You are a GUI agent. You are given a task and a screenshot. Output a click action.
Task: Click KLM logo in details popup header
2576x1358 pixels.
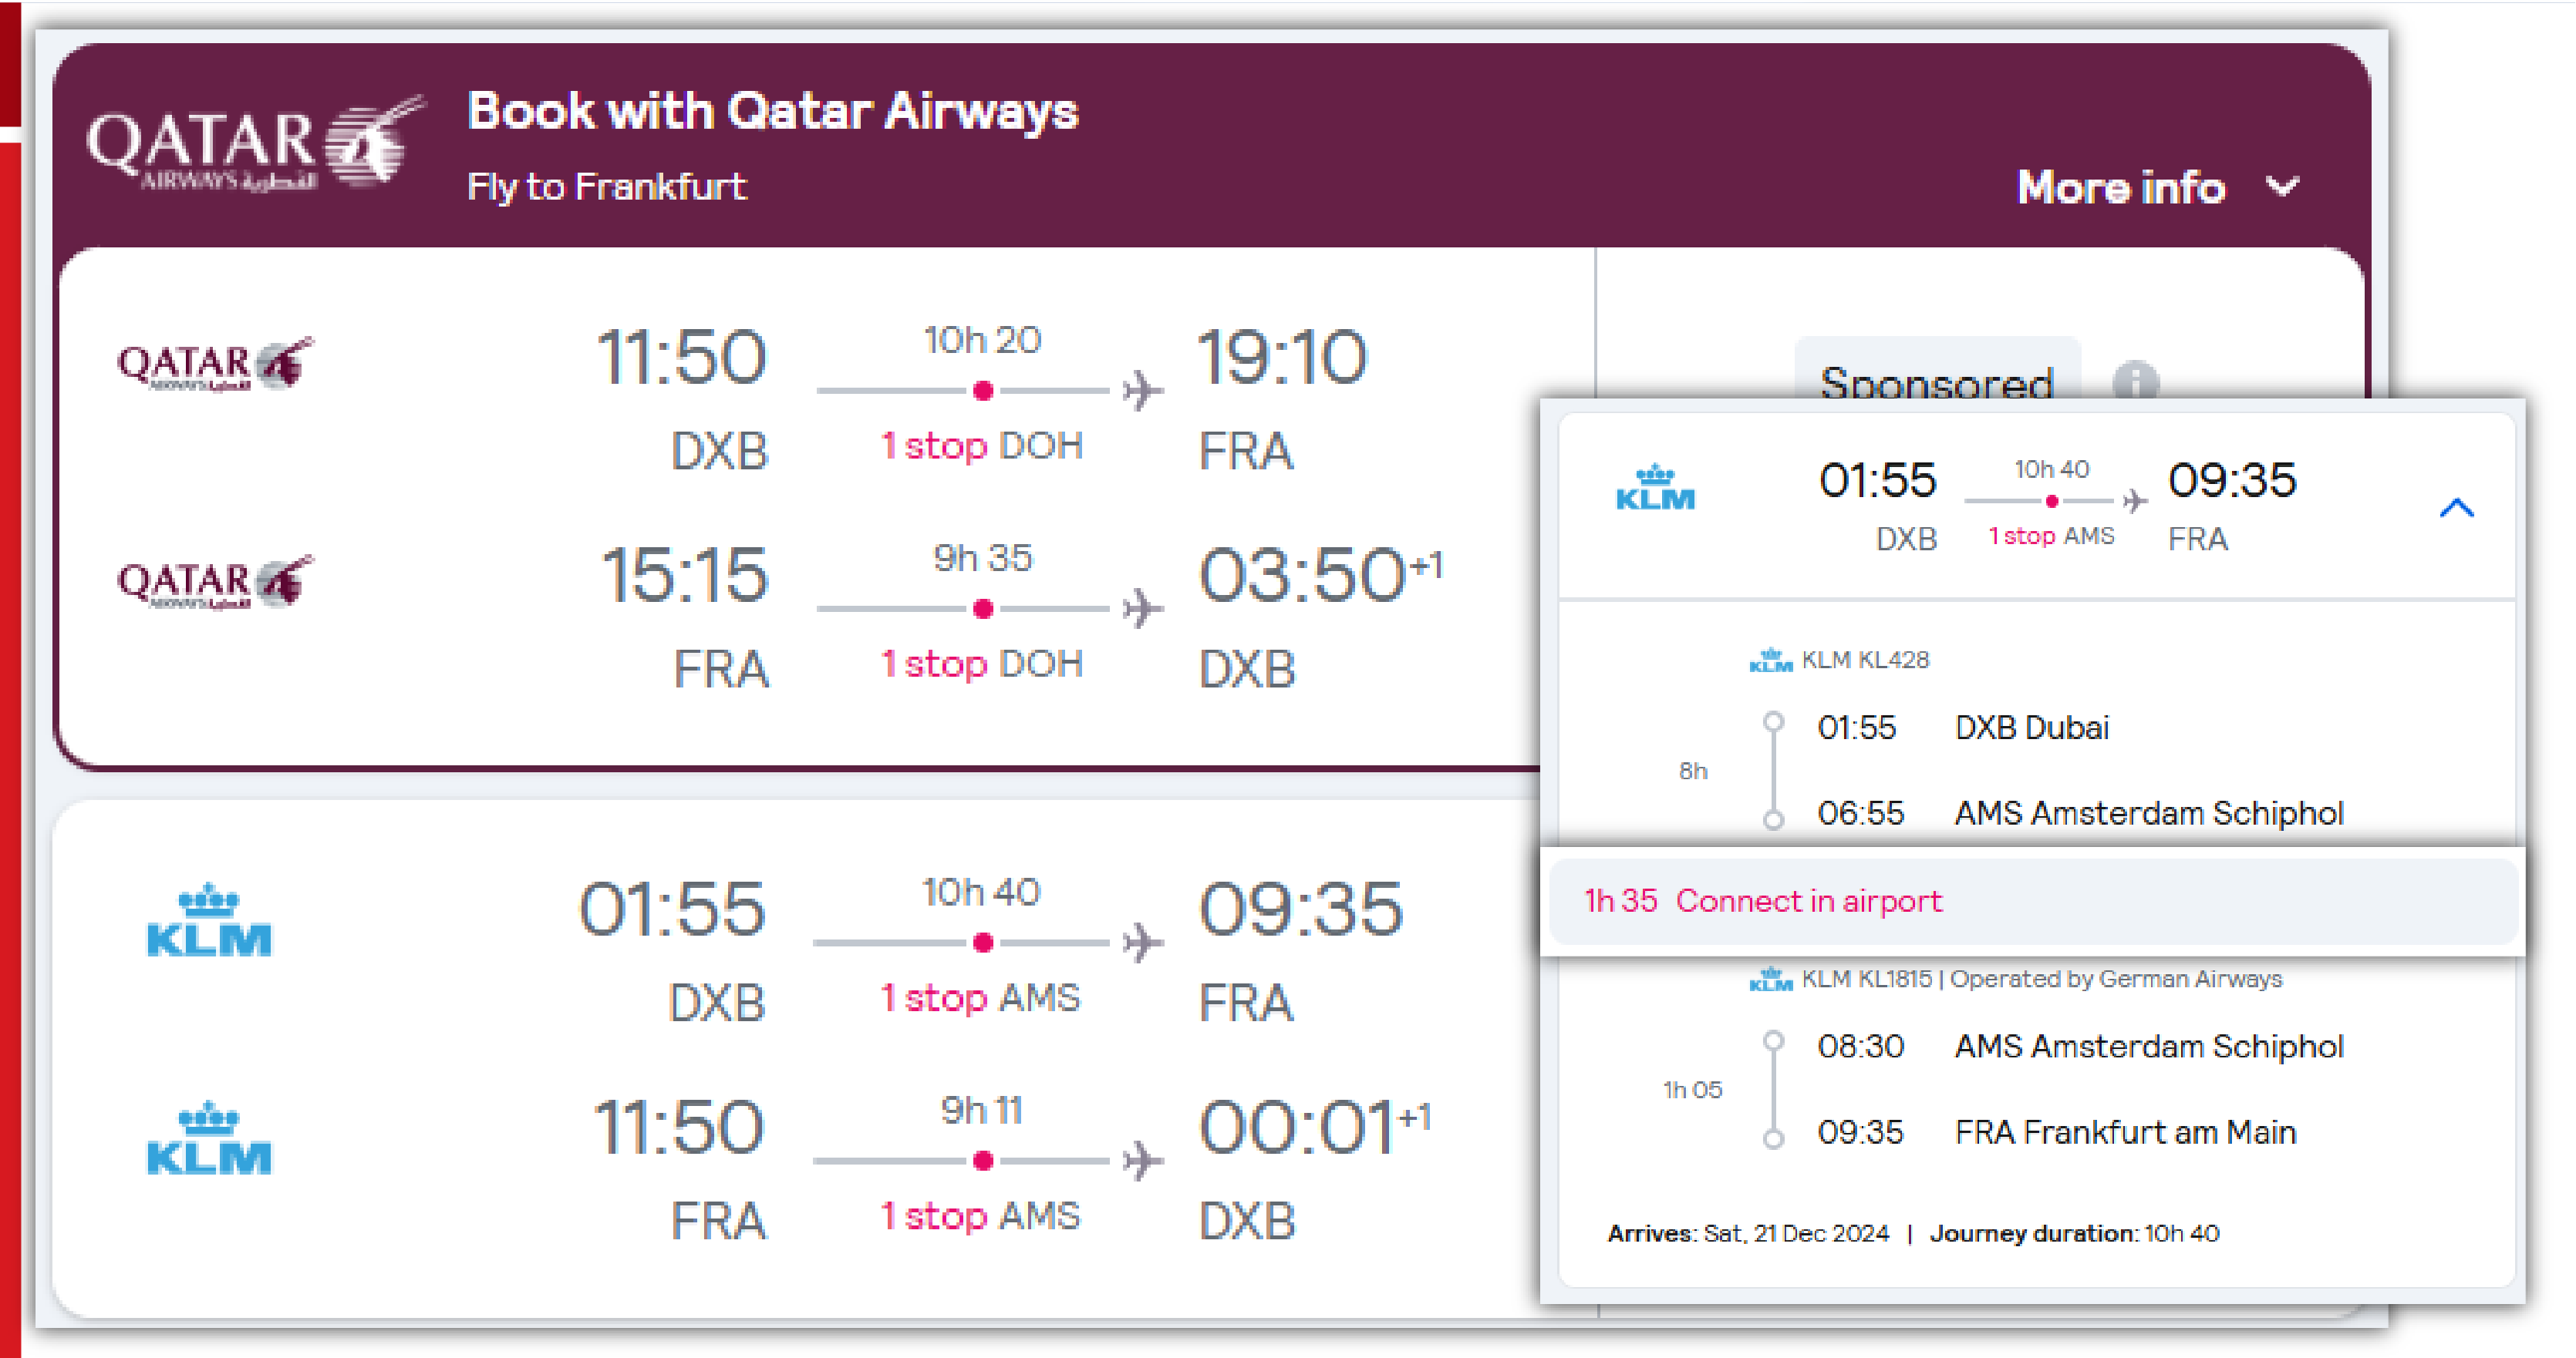1655,489
